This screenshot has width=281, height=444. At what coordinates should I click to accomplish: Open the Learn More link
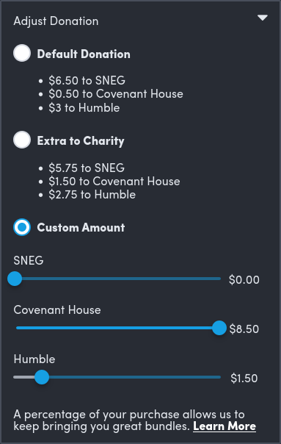pyautogui.click(x=225, y=426)
